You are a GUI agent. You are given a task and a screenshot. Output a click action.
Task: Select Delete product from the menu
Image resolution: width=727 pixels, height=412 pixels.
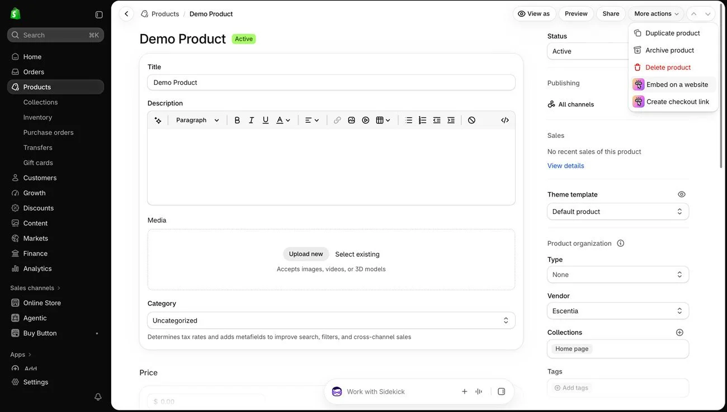(x=673, y=68)
